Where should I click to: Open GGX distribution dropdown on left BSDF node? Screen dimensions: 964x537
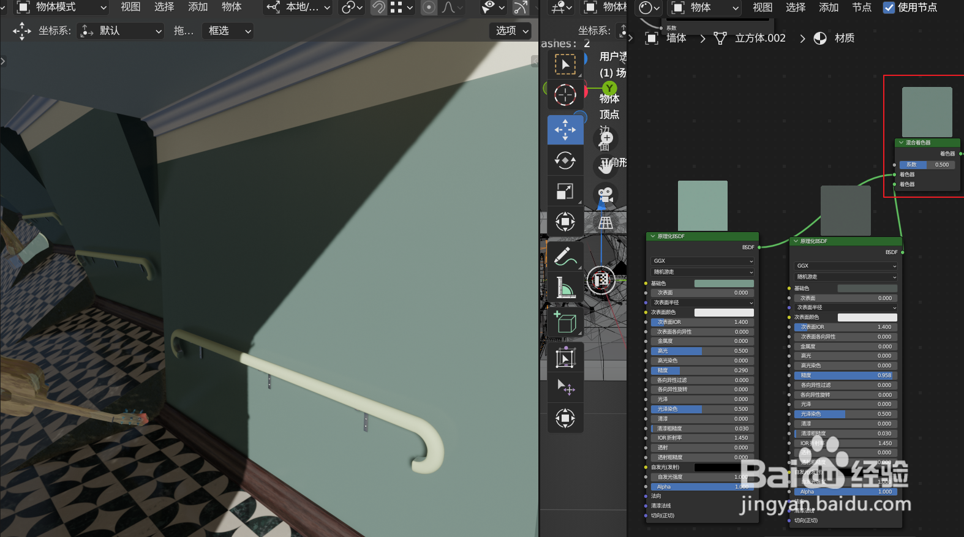pyautogui.click(x=702, y=261)
